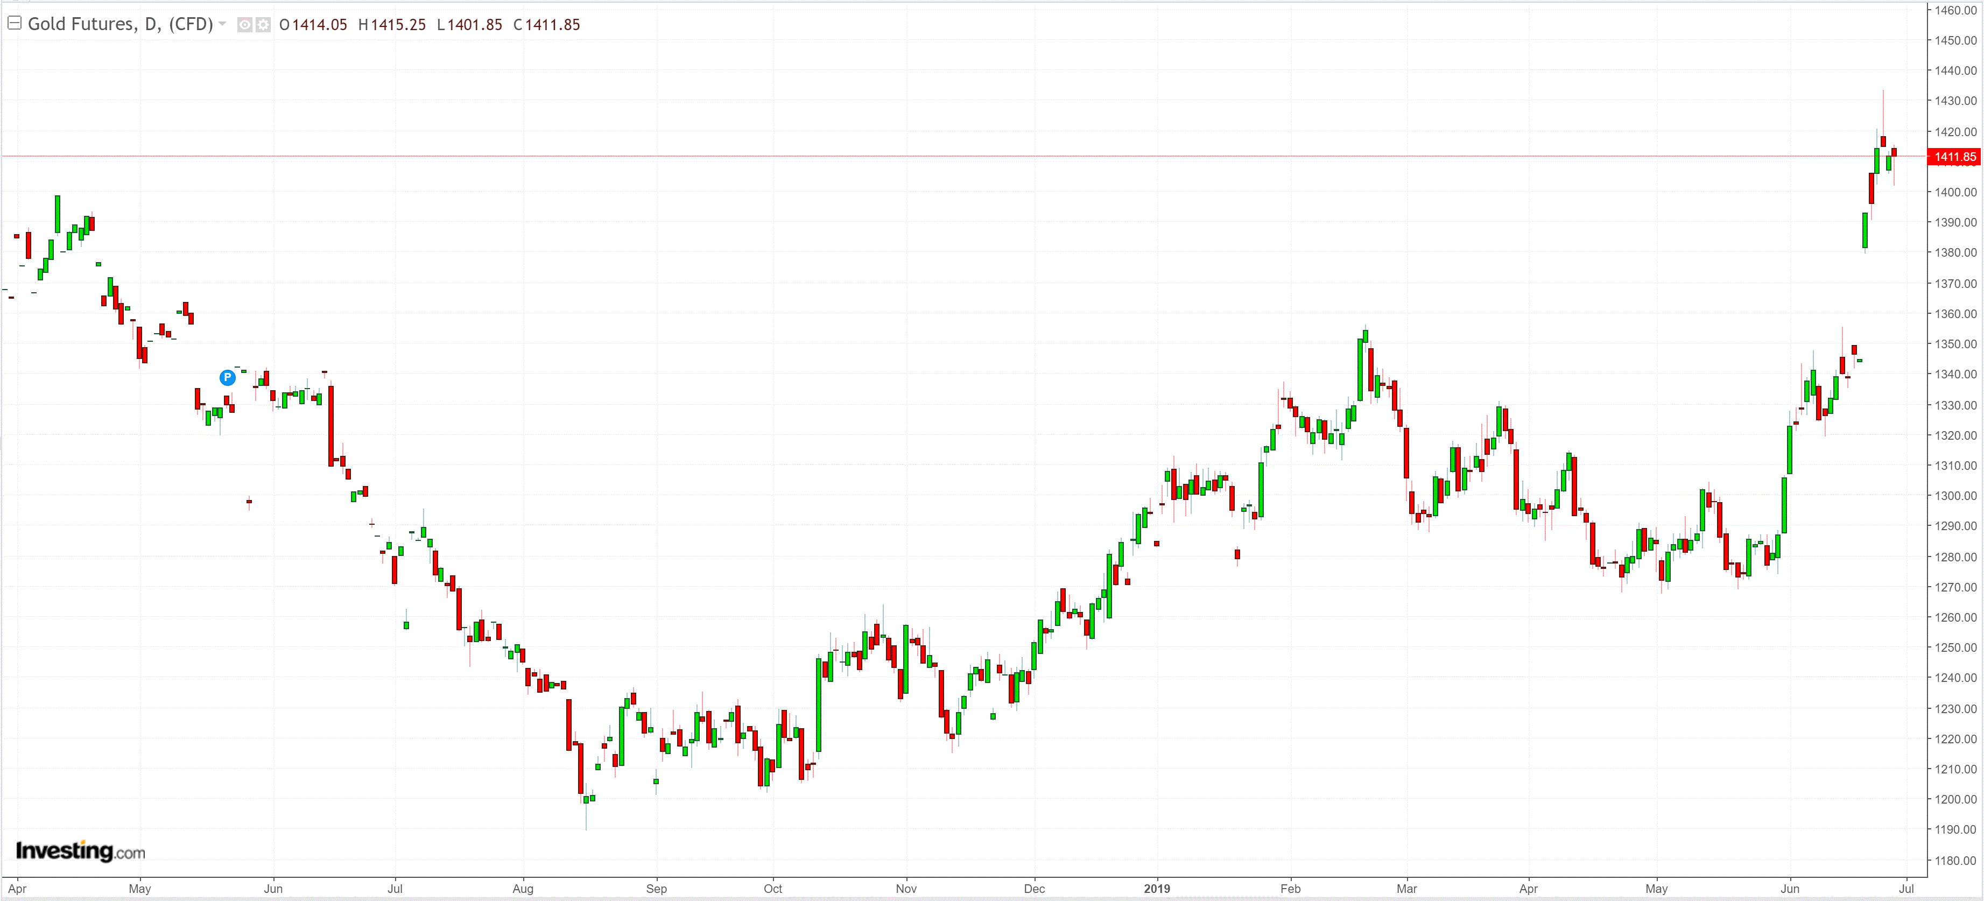Click the close value C 1411.85
This screenshot has height=901, width=1984.
546,25
